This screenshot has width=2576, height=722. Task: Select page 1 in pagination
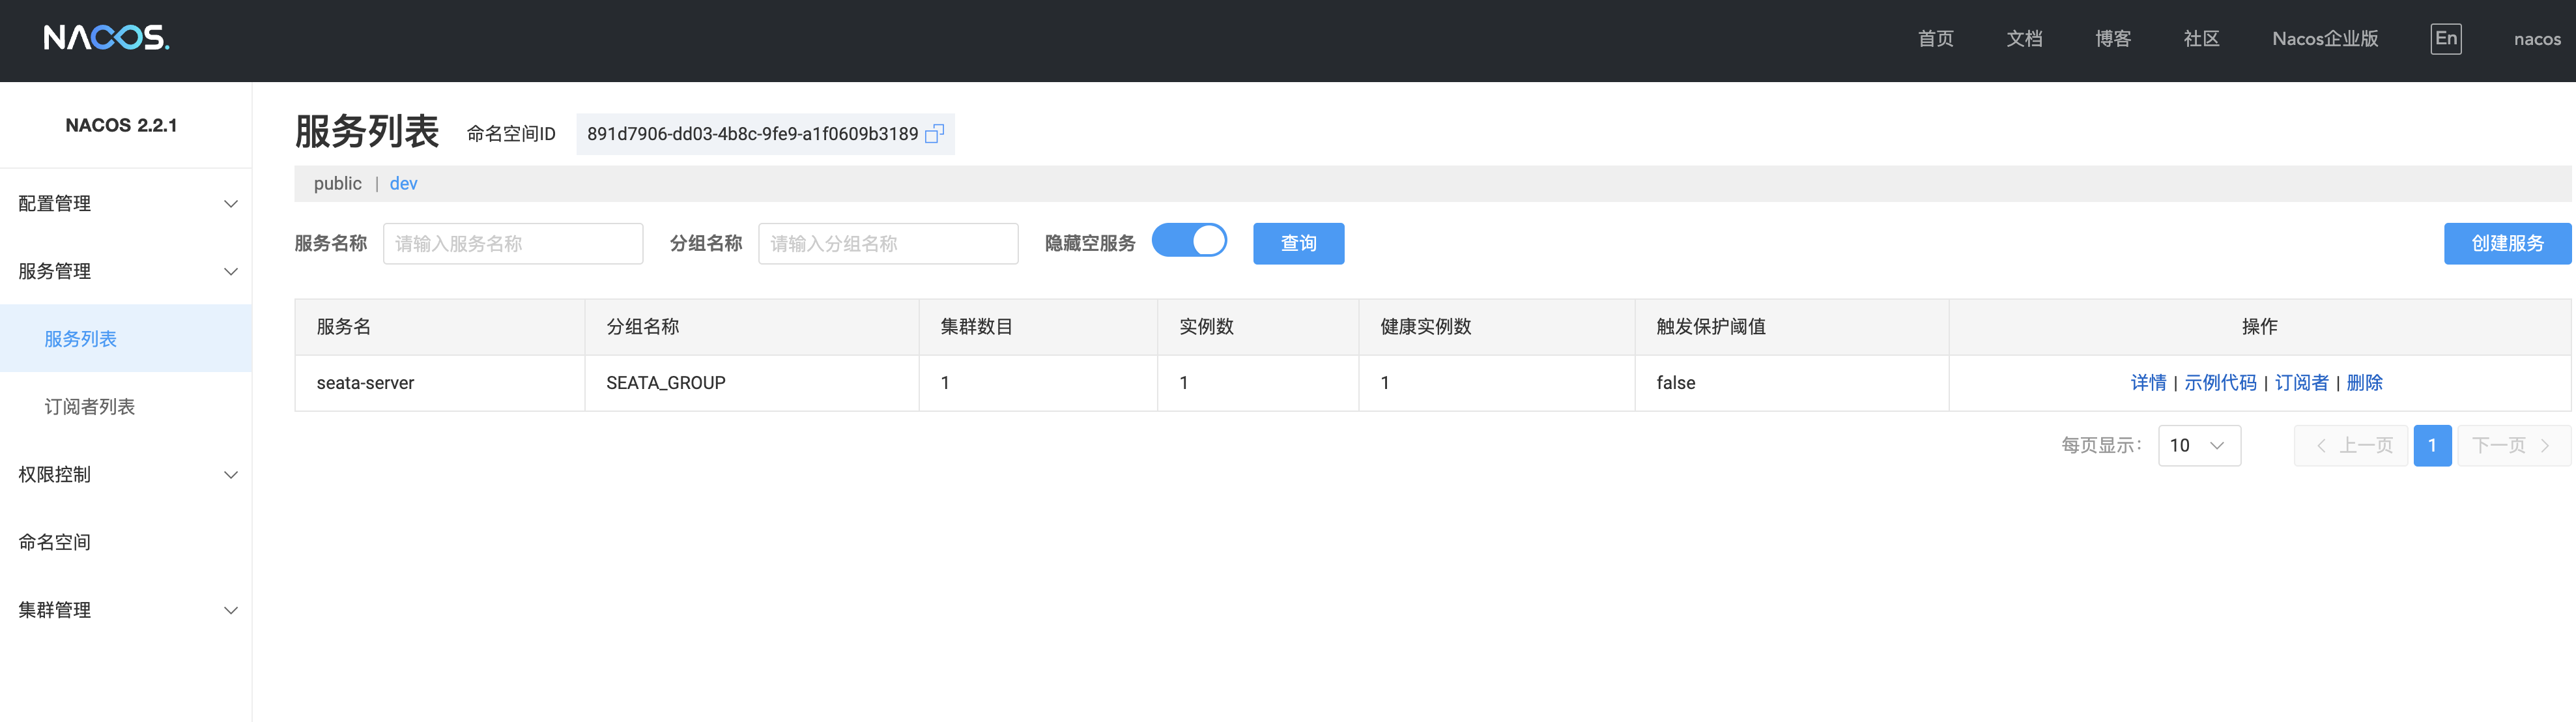point(2432,445)
